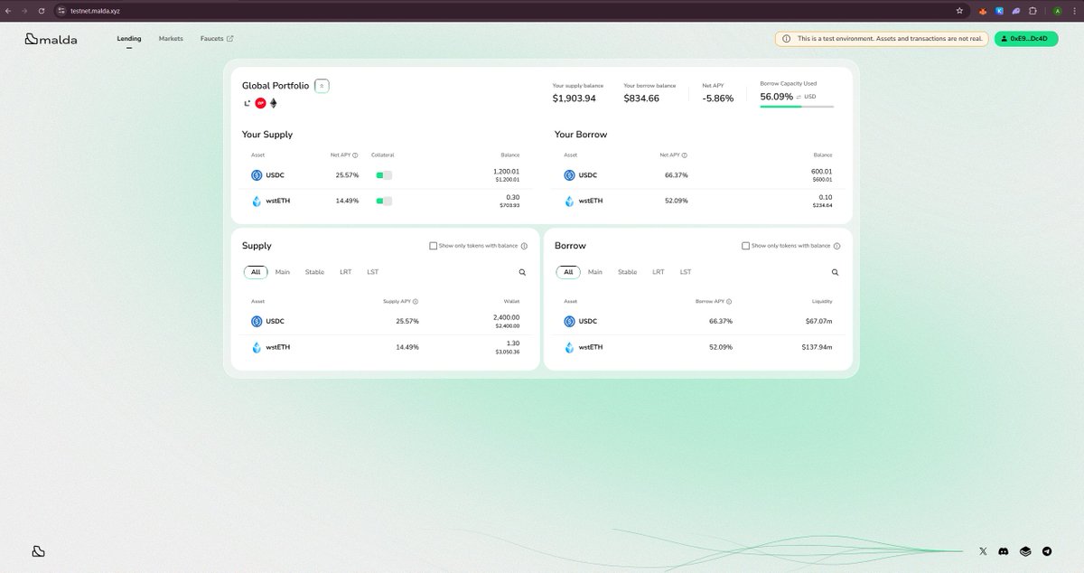Viewport: 1084px width, 573px height.
Task: Click the malda logo in footer
Action: pos(38,551)
